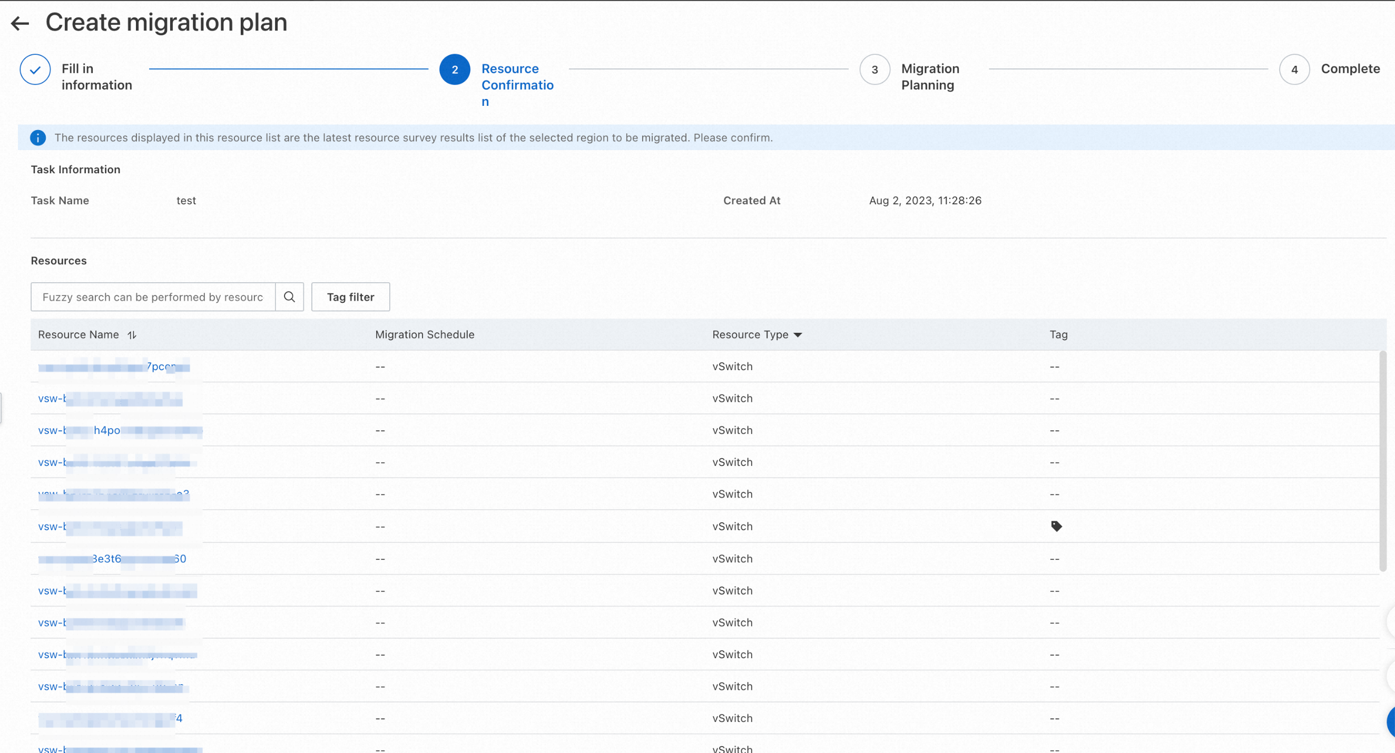The height and width of the screenshot is (753, 1395).
Task: Open resource link containing h4po
Action: pos(107,430)
